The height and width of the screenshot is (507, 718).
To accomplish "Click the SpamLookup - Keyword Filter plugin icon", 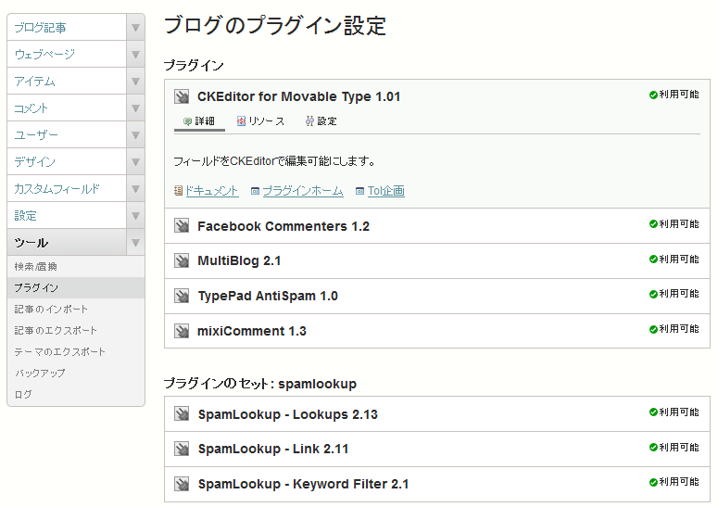I will click(x=182, y=484).
